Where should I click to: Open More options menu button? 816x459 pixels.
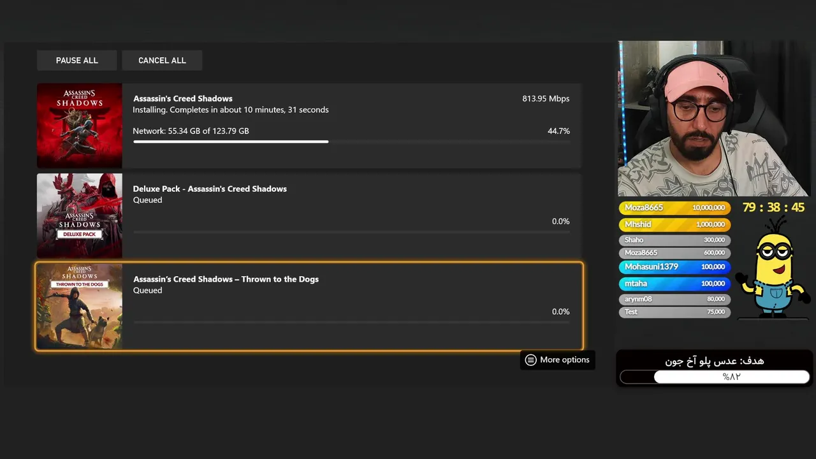tap(557, 360)
